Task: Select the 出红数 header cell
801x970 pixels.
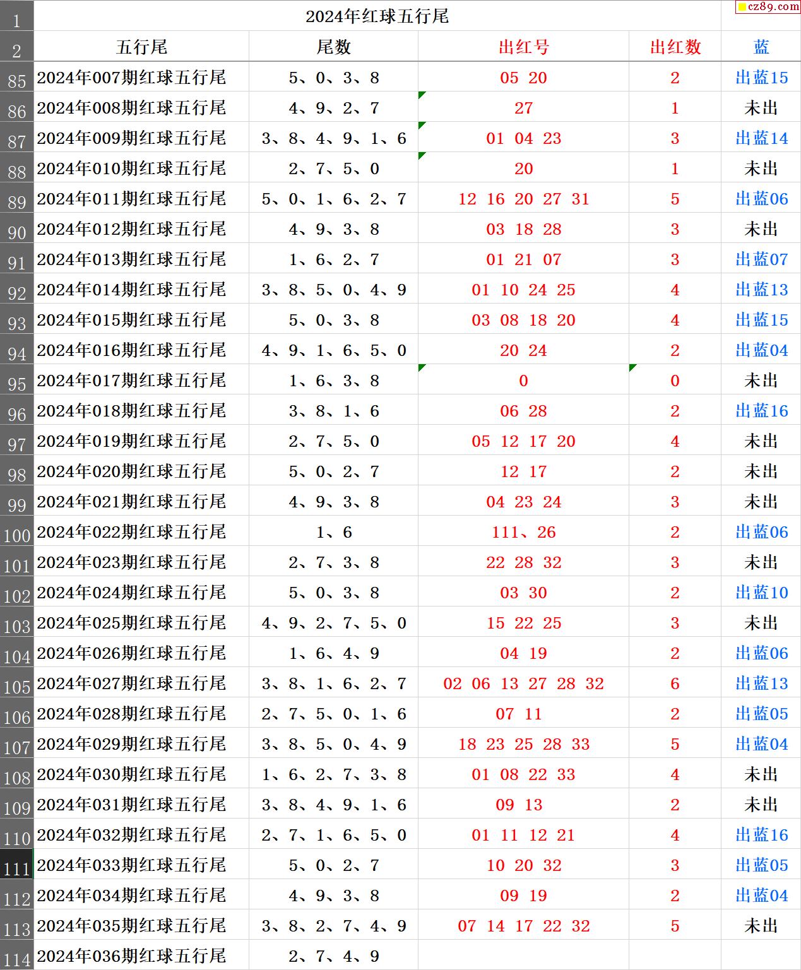Action: coord(675,47)
